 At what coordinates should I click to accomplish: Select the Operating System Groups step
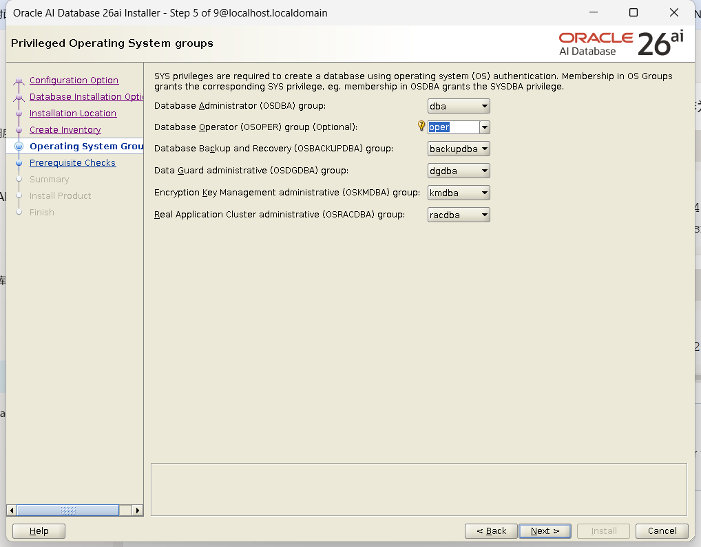86,146
